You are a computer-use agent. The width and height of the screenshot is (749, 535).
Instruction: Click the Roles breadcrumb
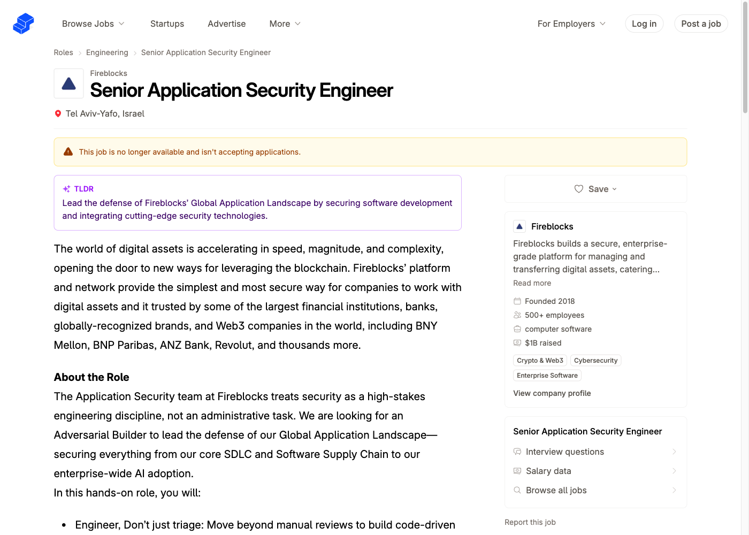click(x=63, y=52)
